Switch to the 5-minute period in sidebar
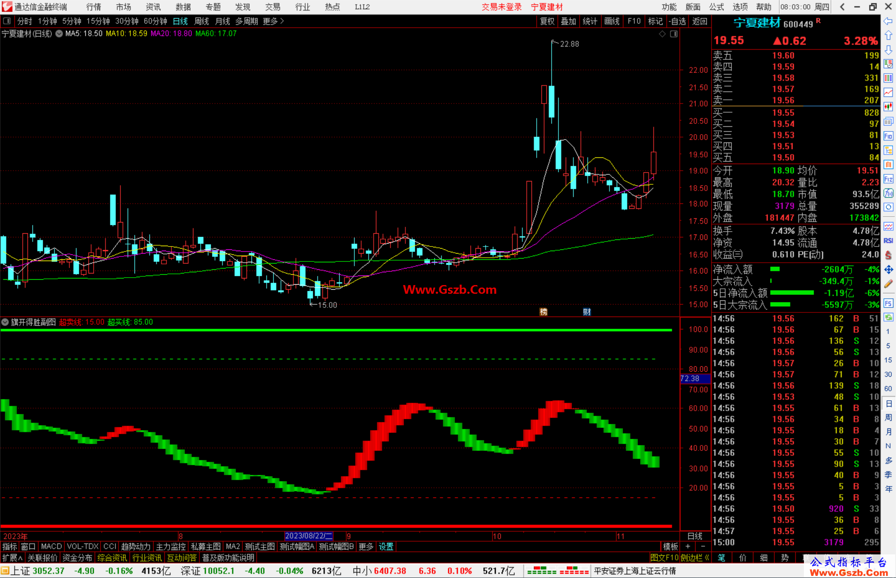 pyautogui.click(x=888, y=346)
